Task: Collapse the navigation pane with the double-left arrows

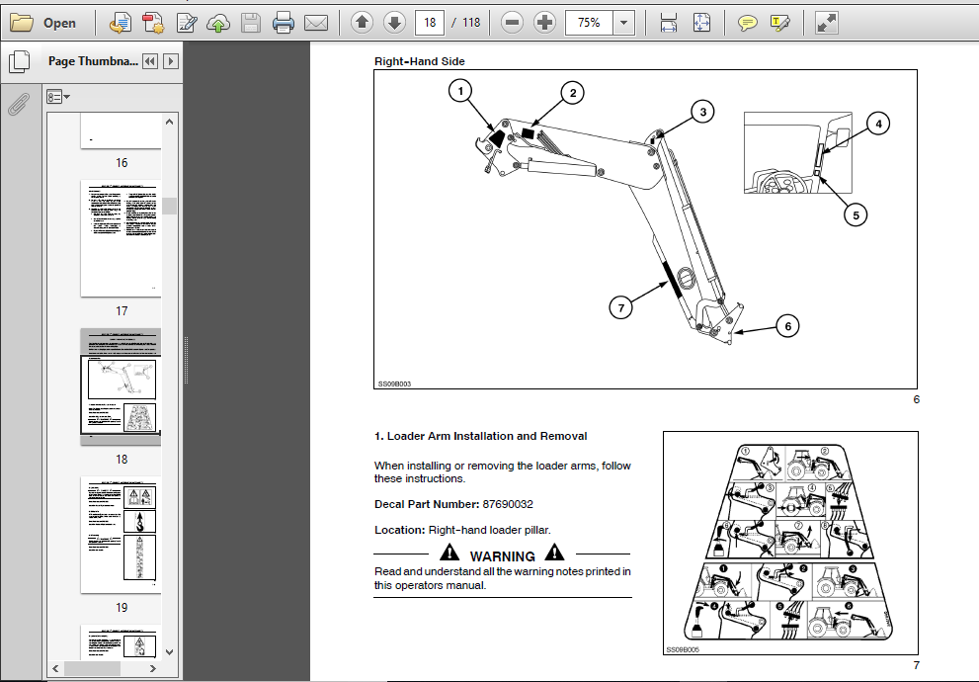Action: [x=150, y=61]
